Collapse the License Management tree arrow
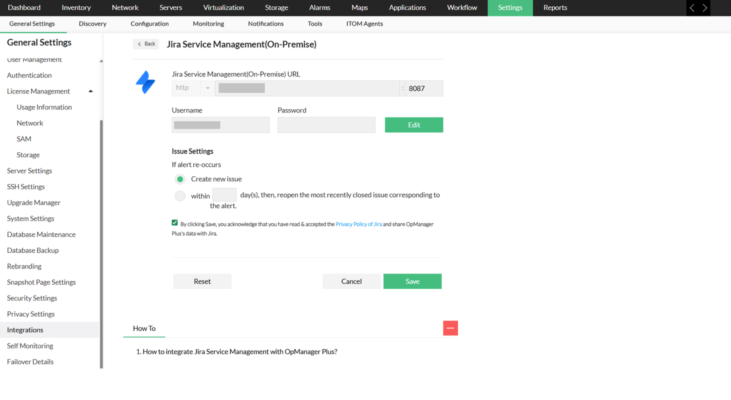 click(91, 91)
